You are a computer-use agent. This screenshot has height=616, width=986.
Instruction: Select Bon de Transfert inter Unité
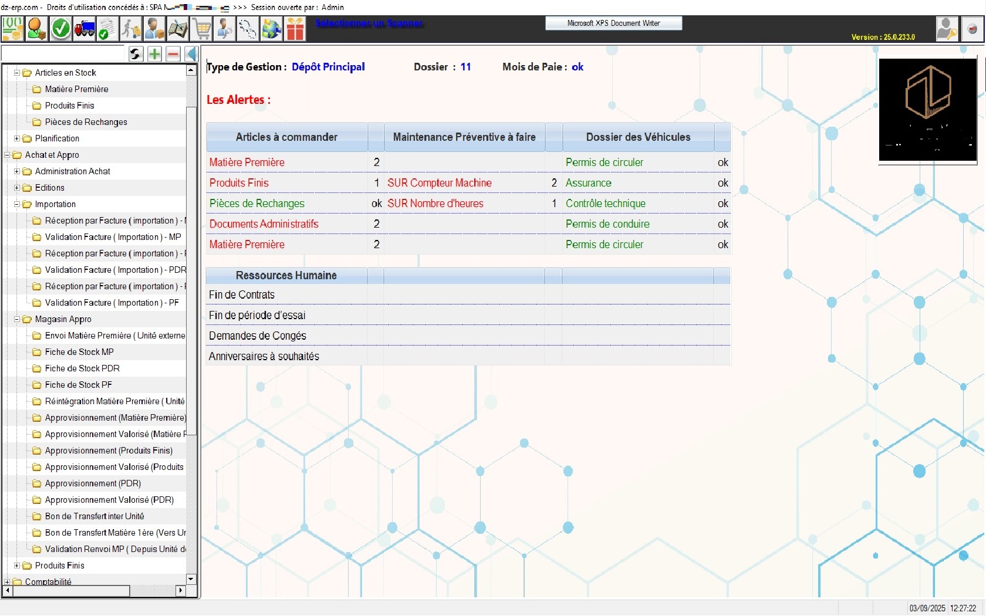(94, 516)
